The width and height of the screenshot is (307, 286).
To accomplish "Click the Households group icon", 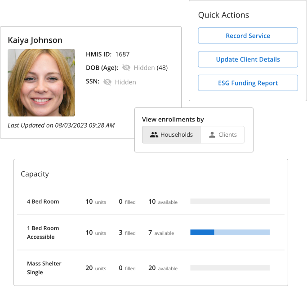I will (x=154, y=135).
